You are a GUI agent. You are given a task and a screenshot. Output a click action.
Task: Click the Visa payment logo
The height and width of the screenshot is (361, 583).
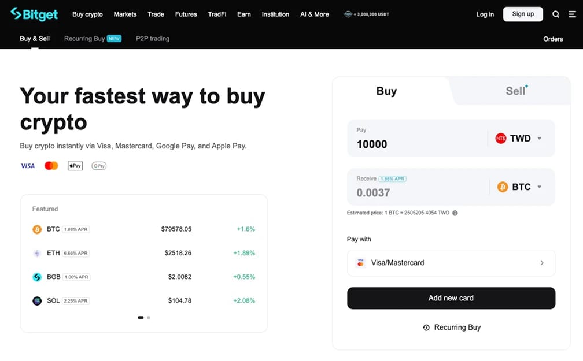(x=28, y=166)
